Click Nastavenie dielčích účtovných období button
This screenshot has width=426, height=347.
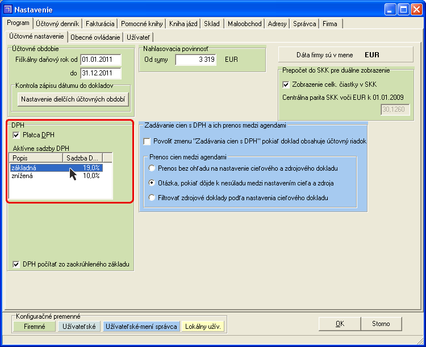pos(74,99)
